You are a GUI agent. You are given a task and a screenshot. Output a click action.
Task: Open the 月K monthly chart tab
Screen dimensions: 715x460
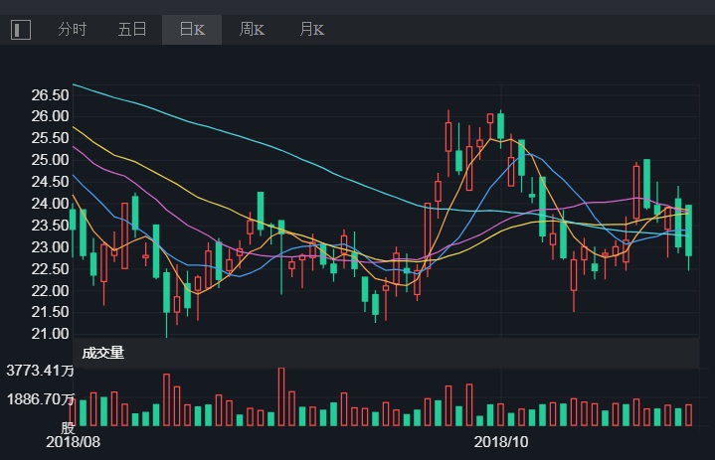[x=311, y=30]
